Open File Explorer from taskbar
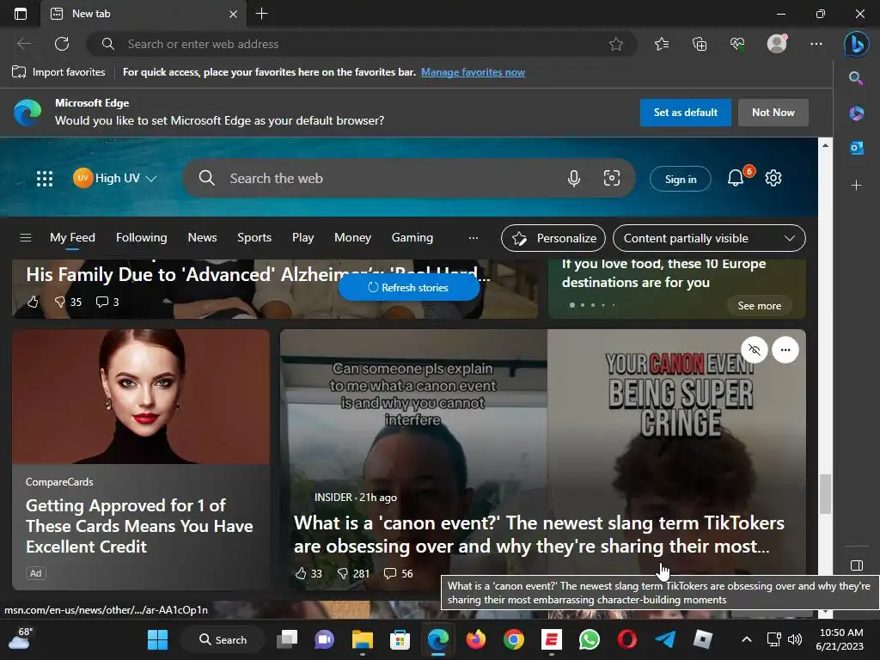 click(x=362, y=639)
